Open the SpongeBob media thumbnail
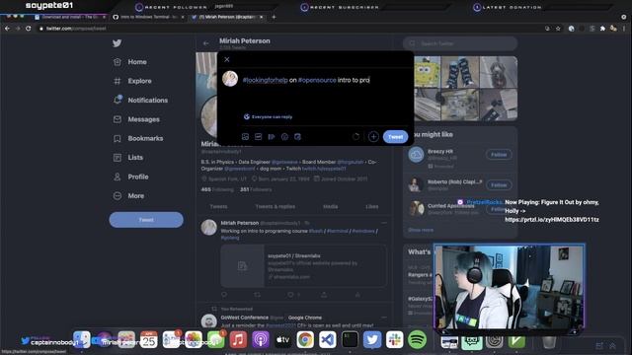Image resolution: width=632 pixels, height=355 pixels. pyautogui.click(x=427, y=72)
